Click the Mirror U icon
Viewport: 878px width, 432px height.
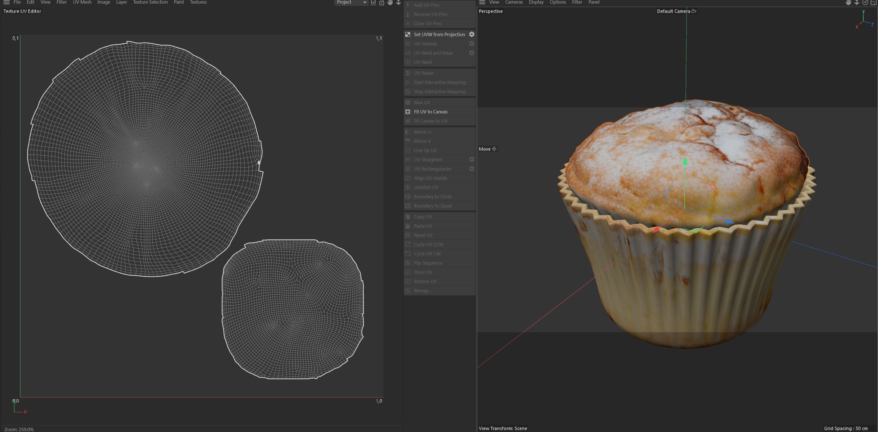pyautogui.click(x=408, y=131)
